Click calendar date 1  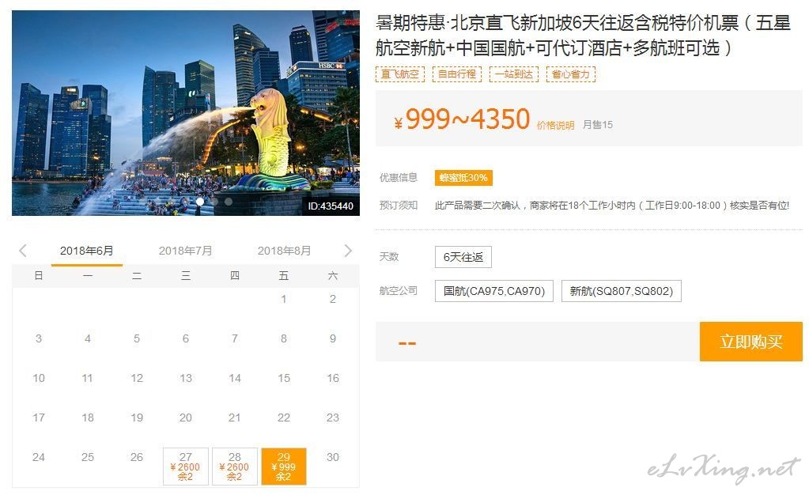point(284,299)
